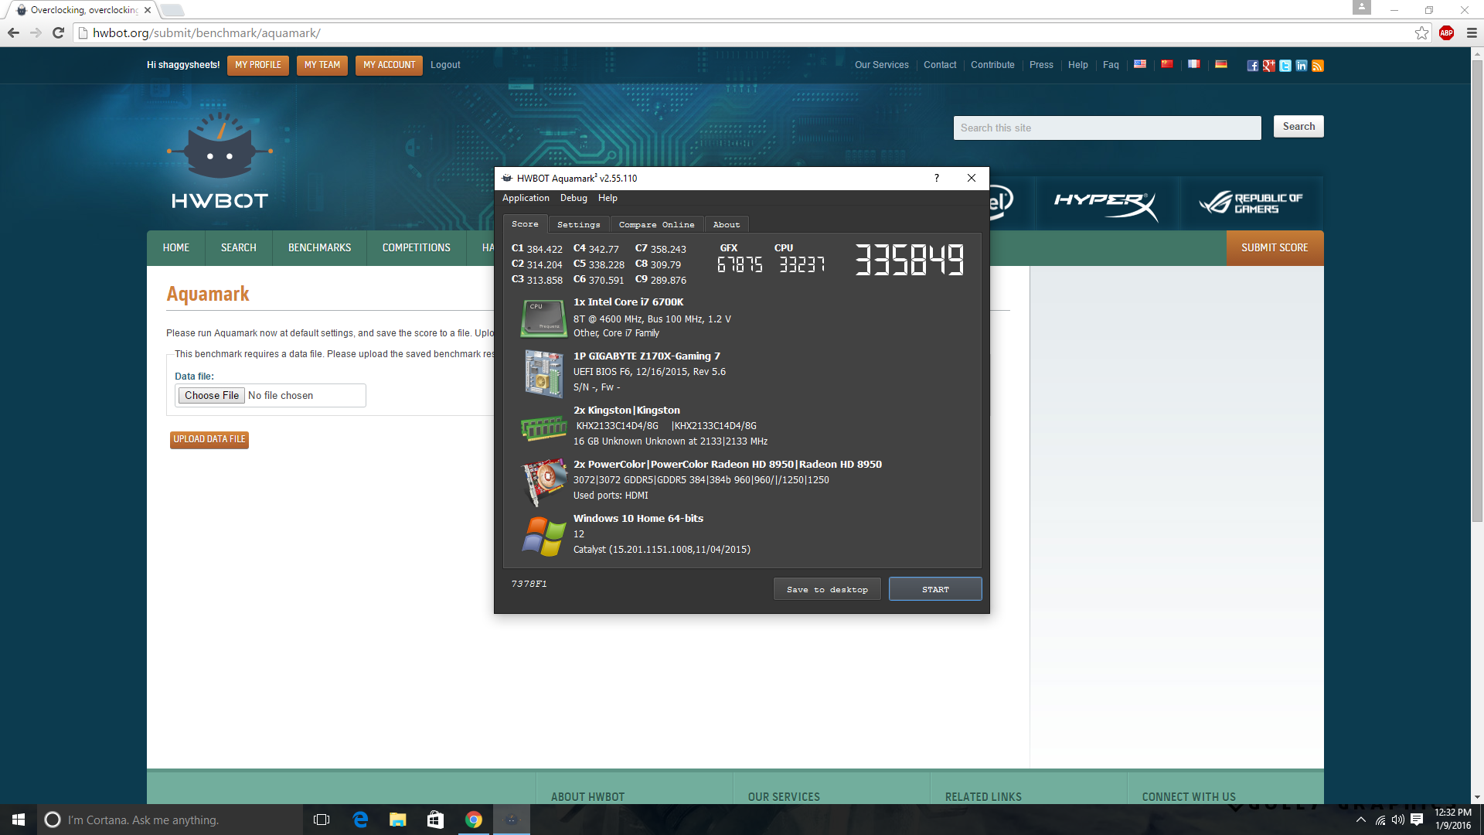Open the Wi-Fi network tray icon
Screen dimensions: 1484x835
coord(1380,820)
